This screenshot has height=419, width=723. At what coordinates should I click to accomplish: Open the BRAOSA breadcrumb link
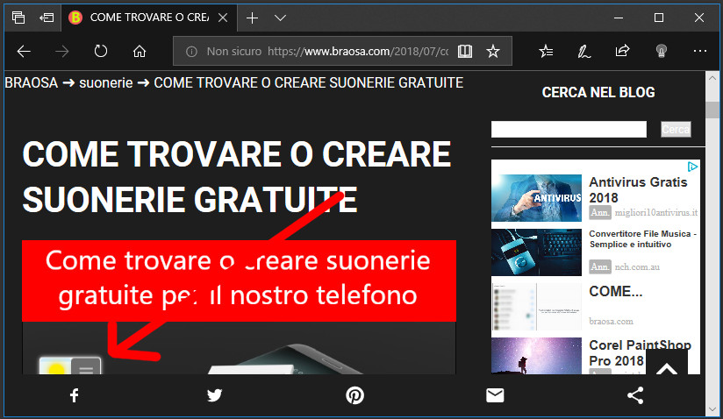[32, 83]
